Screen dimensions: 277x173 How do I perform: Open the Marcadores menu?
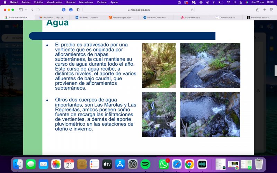click(86, 2)
